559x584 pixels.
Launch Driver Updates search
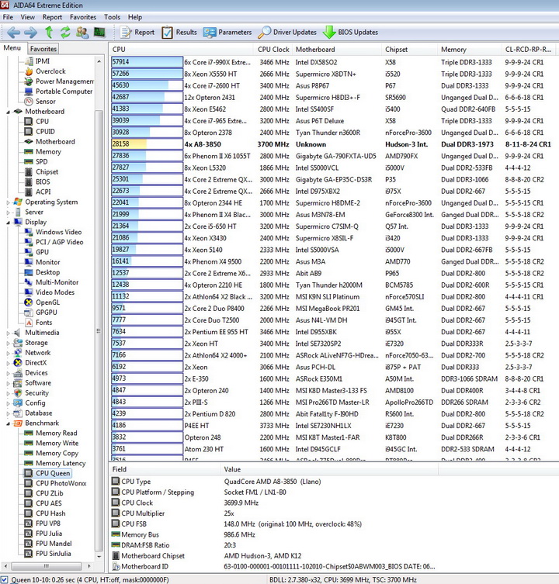tap(287, 33)
